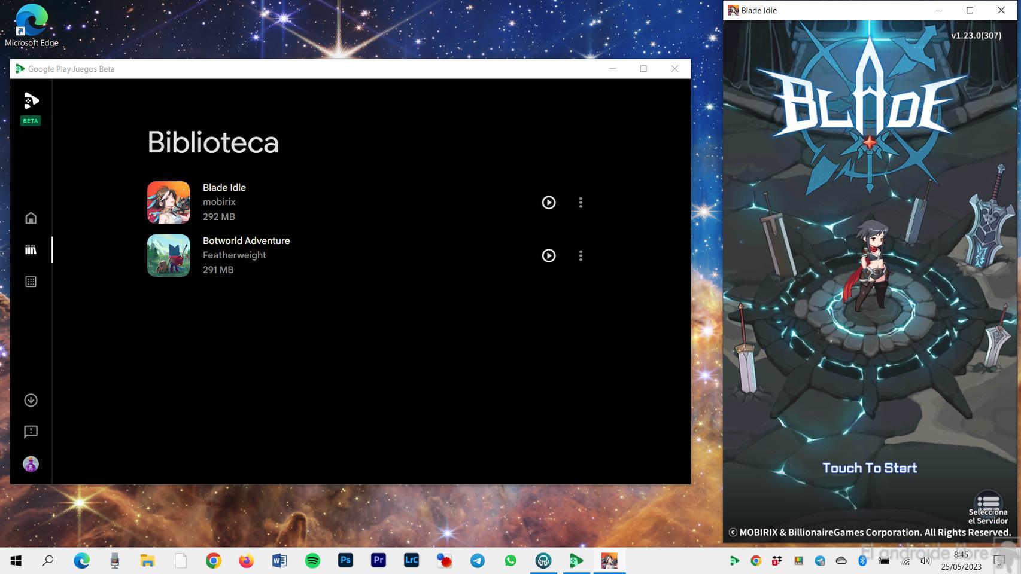The width and height of the screenshot is (1021, 574).
Task: Open Microsoft Edge from the taskbar
Action: coord(81,561)
